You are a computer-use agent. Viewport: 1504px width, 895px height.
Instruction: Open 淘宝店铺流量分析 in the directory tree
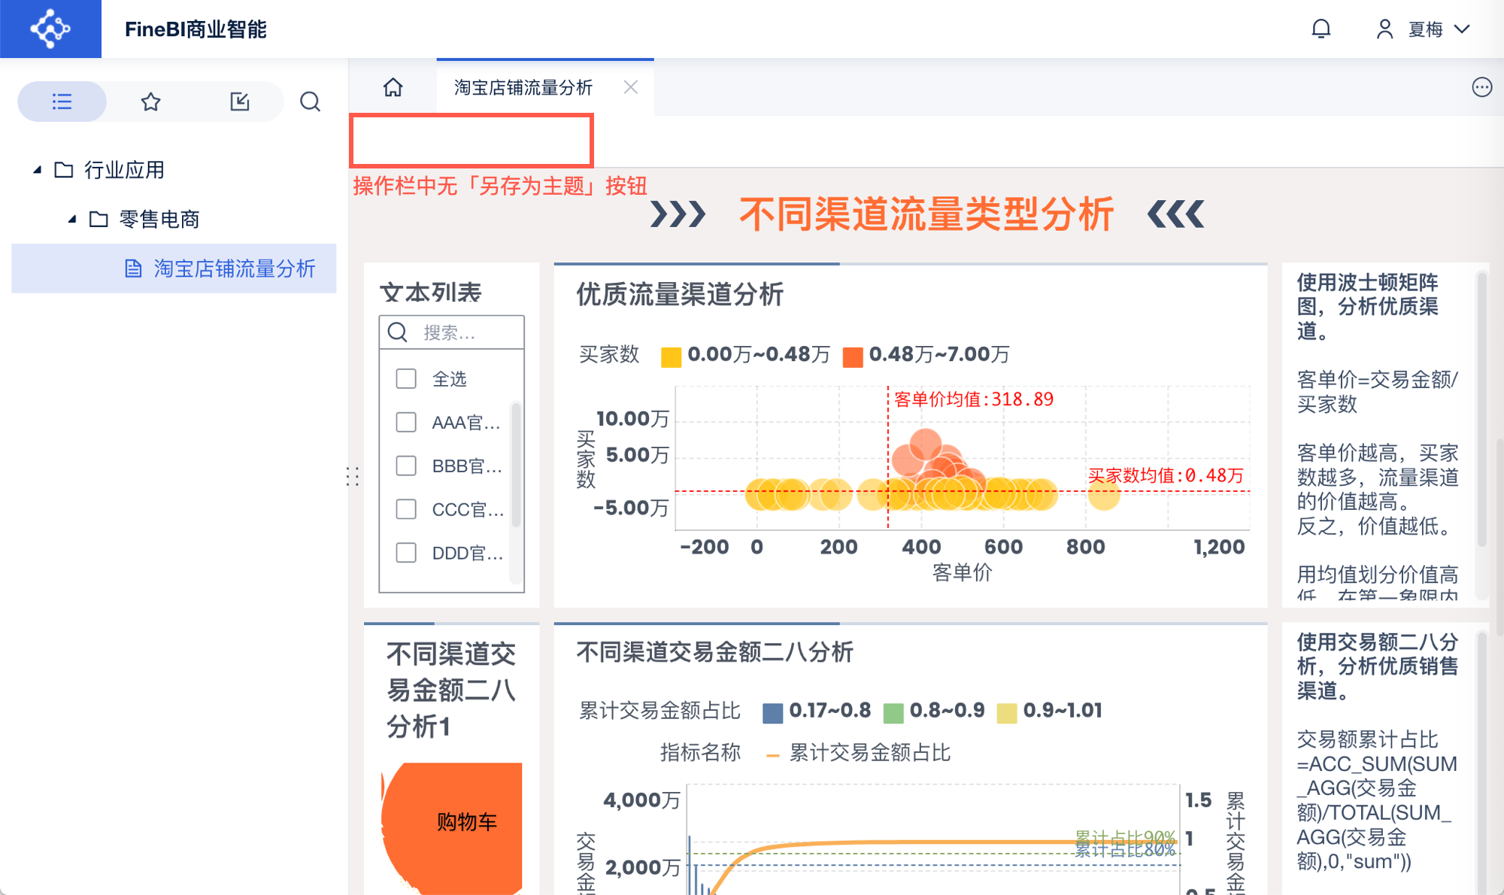[x=234, y=268]
